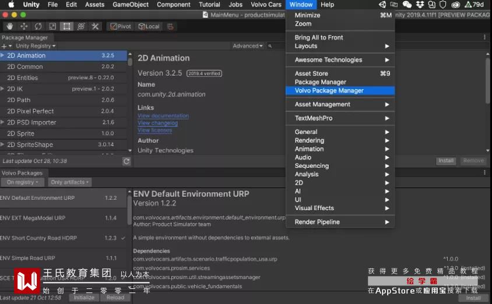Choose Asset Store menu item
This screenshot has height=304, width=492.
point(340,73)
